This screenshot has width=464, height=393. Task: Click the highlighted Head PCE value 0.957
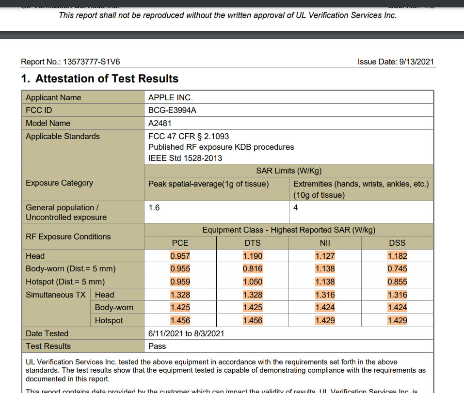click(180, 256)
